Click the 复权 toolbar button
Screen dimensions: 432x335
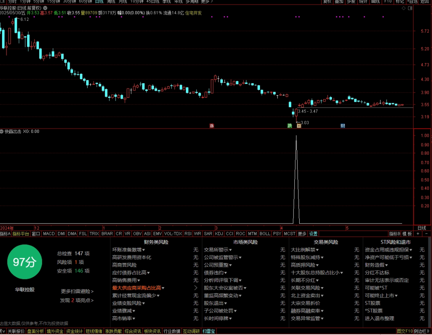pos(327,2)
